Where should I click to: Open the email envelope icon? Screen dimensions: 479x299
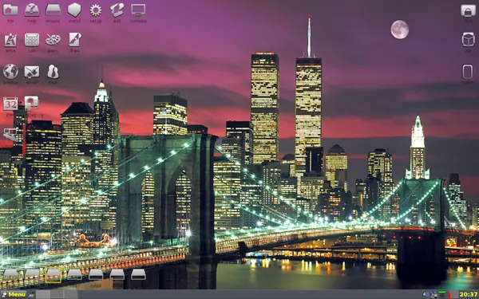pos(32,72)
